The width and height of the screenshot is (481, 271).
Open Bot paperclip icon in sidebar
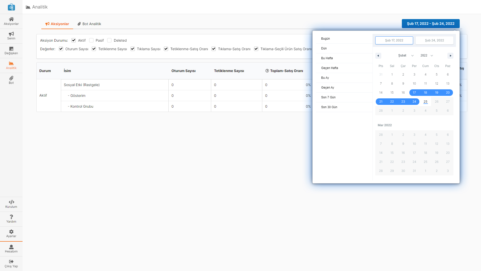11,78
